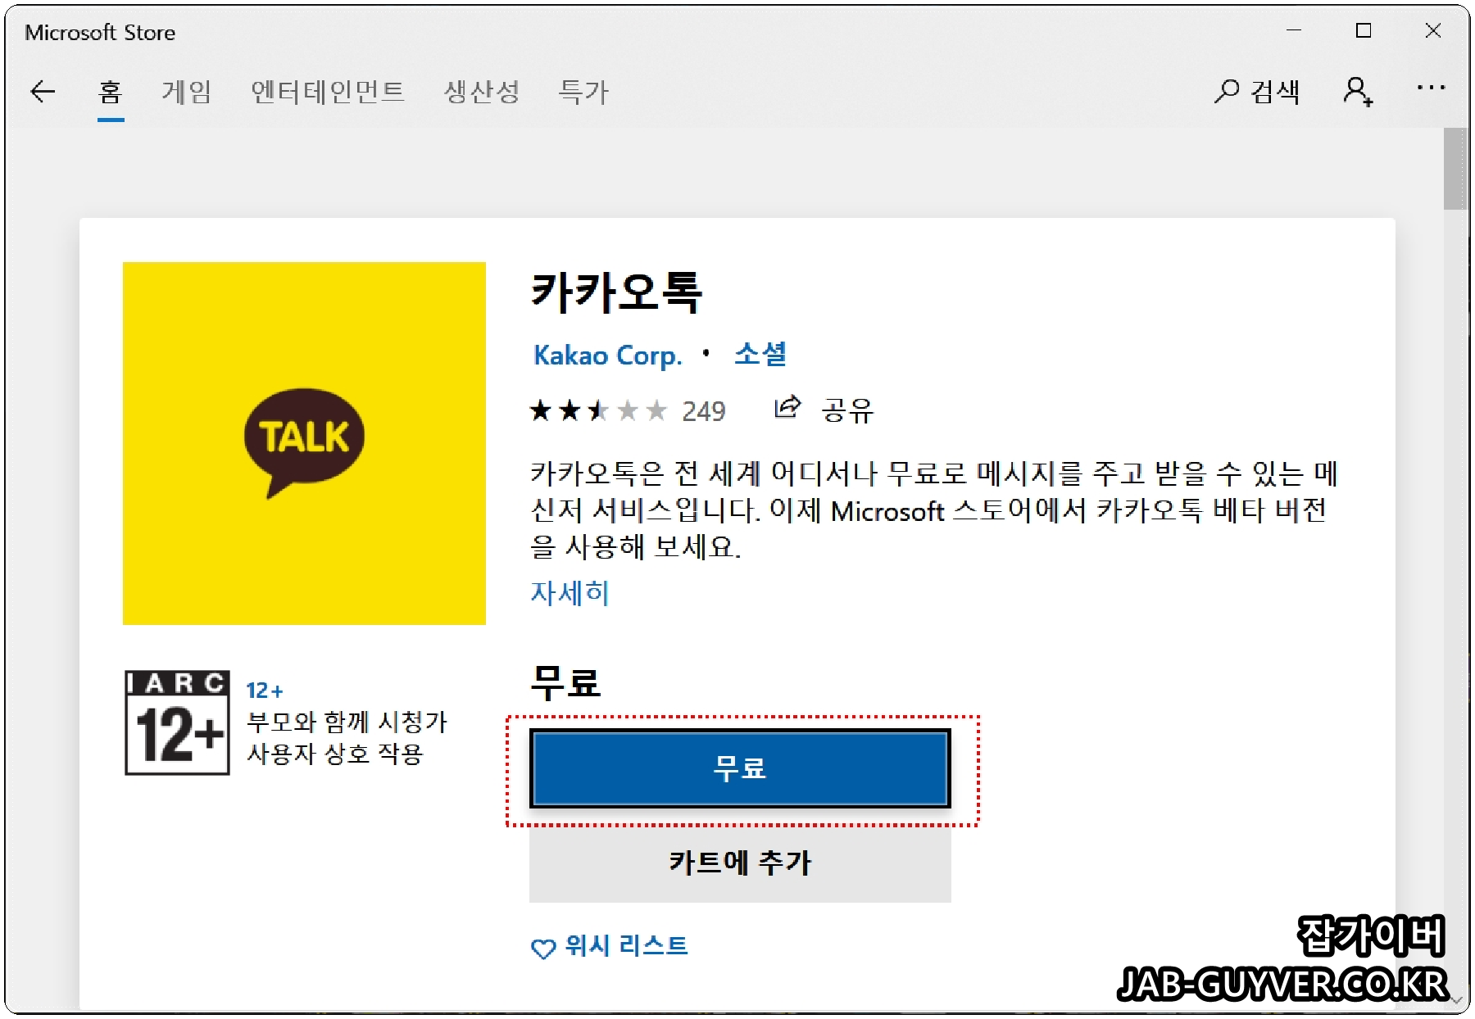Add to 위시 리스트 via heart icon
The image size is (1475, 1019).
[x=543, y=949]
